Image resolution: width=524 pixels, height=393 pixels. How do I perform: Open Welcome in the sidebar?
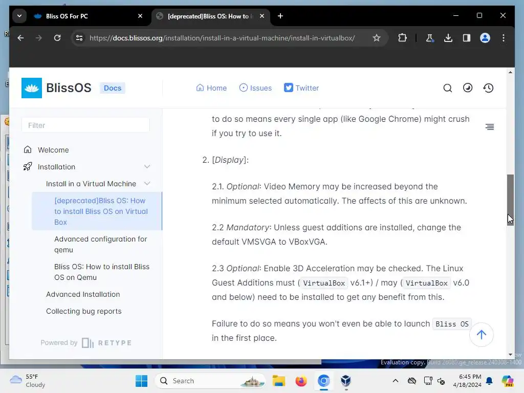(x=53, y=150)
